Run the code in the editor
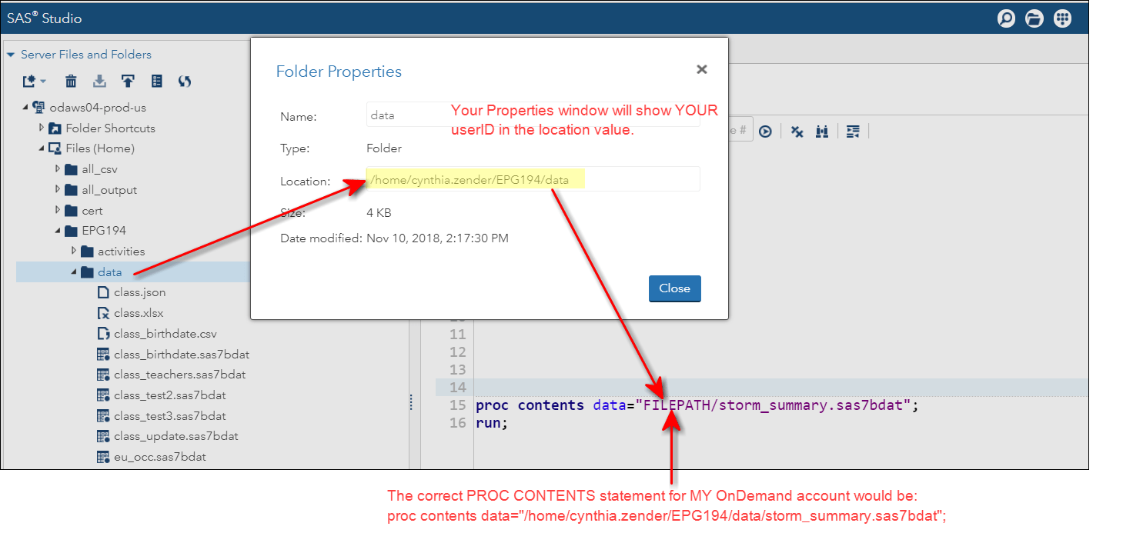Screen dimensions: 1133x543 [x=765, y=130]
